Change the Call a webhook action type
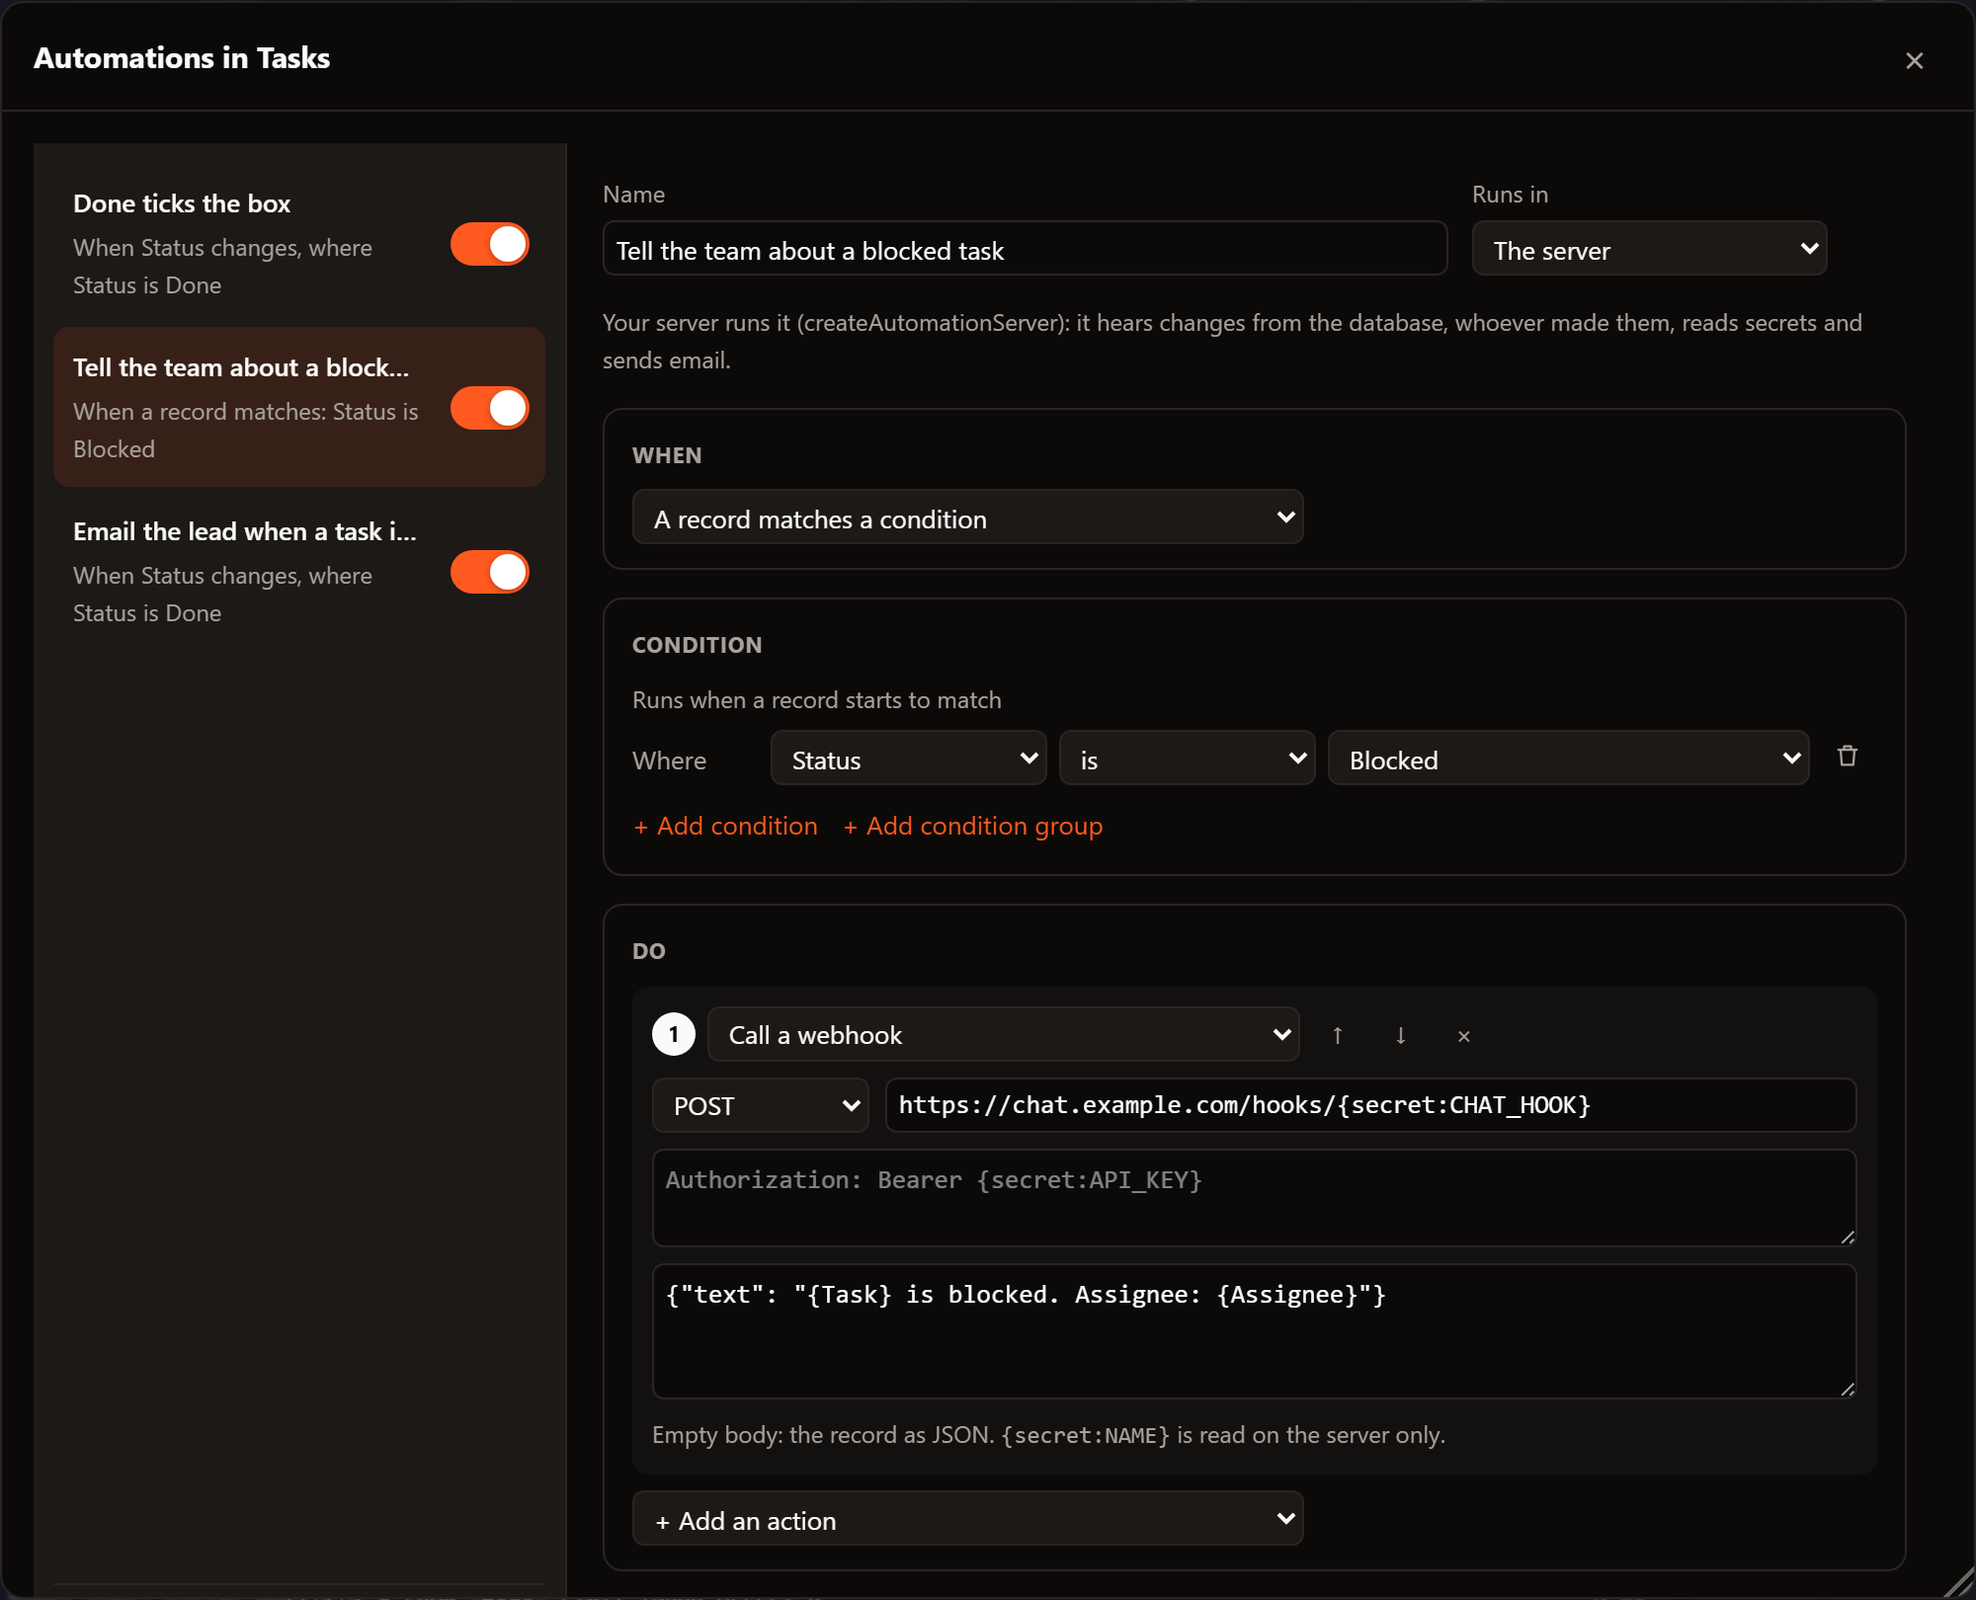The height and width of the screenshot is (1600, 1976). tap(1003, 1034)
